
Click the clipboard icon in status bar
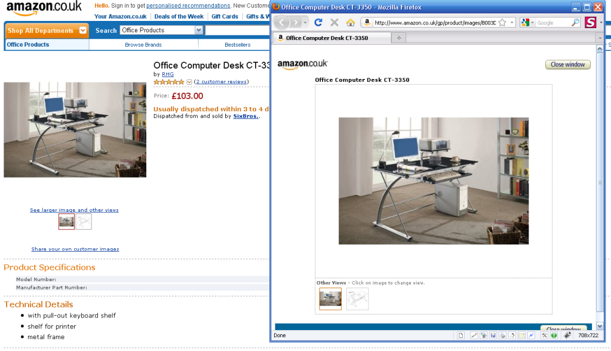[x=512, y=335]
